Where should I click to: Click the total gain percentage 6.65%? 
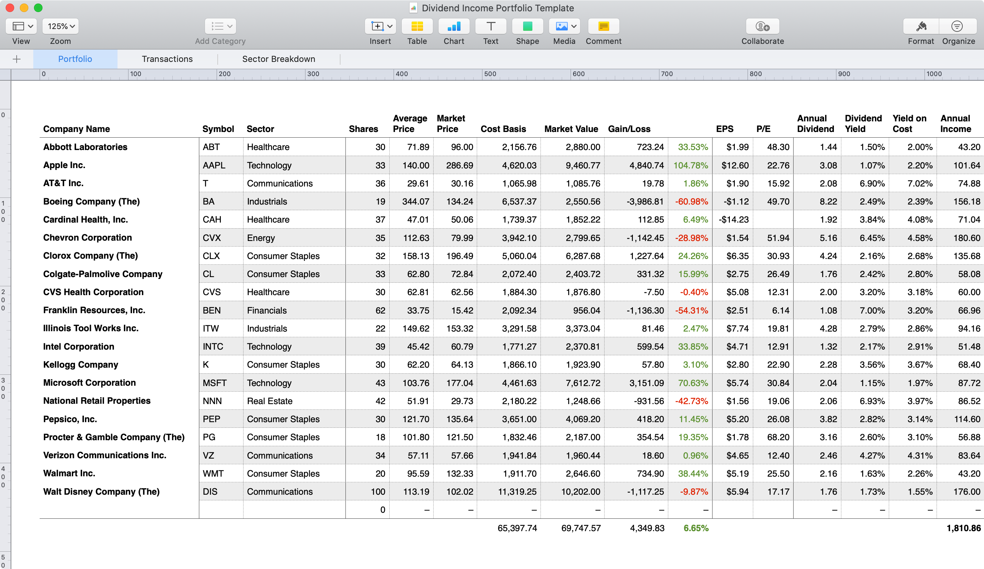pos(696,528)
